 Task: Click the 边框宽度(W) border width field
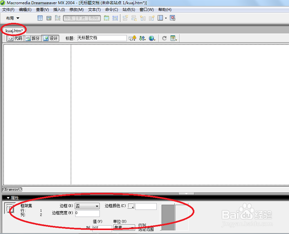coord(87,213)
